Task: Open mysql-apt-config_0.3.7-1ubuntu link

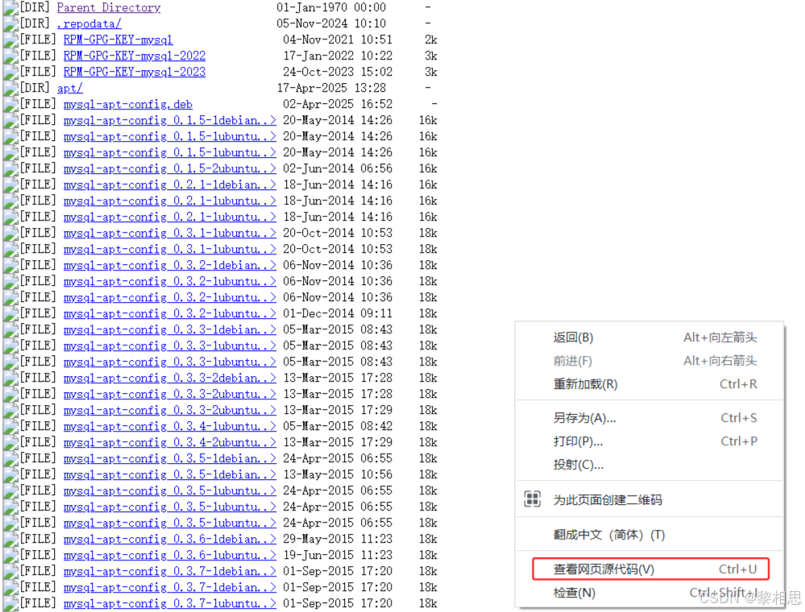Action: coord(169,603)
